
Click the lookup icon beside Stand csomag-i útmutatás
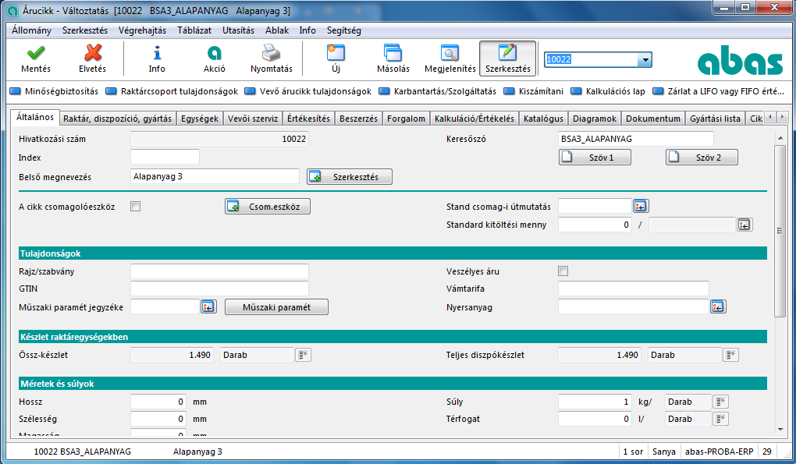pos(641,207)
